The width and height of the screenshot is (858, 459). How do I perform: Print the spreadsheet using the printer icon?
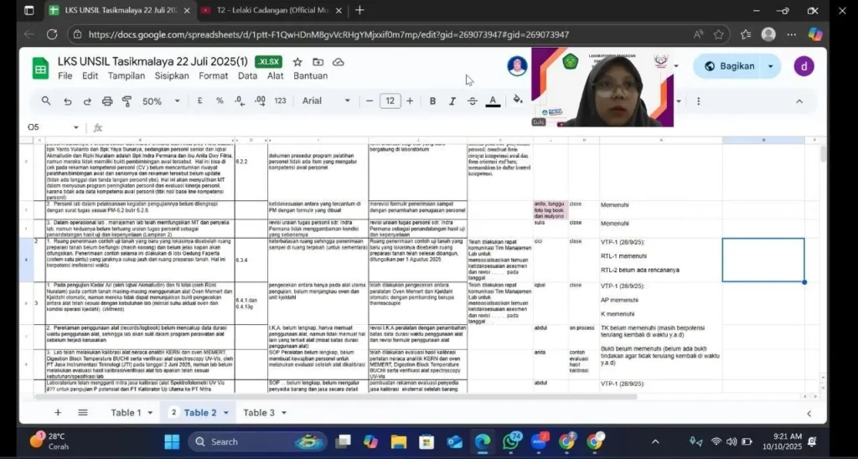click(x=107, y=101)
